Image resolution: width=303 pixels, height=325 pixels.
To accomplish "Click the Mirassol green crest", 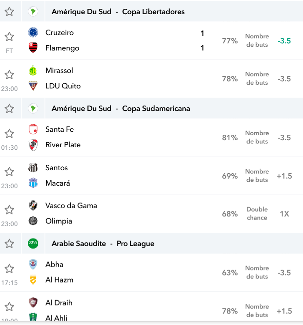I will pyautogui.click(x=33, y=71).
